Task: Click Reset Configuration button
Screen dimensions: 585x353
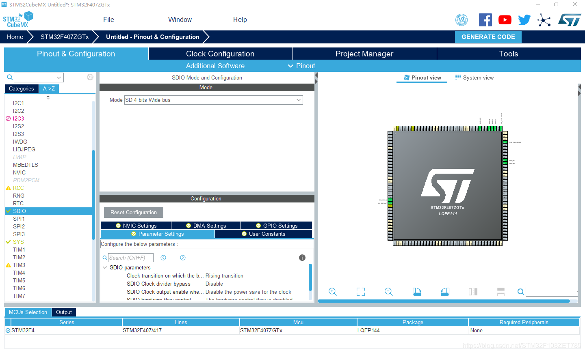Action: (134, 212)
